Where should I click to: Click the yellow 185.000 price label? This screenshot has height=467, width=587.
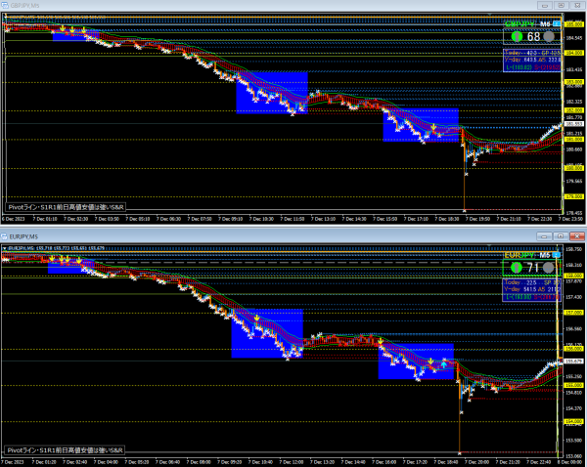pyautogui.click(x=574, y=21)
